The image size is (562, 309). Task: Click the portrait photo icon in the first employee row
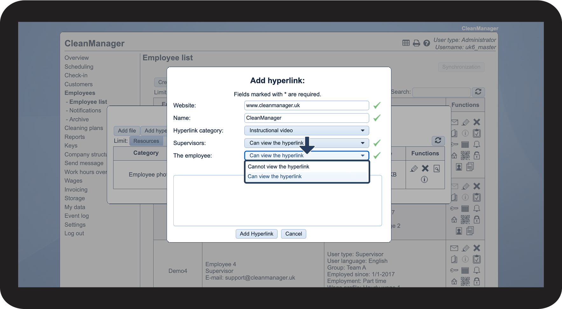(x=459, y=167)
